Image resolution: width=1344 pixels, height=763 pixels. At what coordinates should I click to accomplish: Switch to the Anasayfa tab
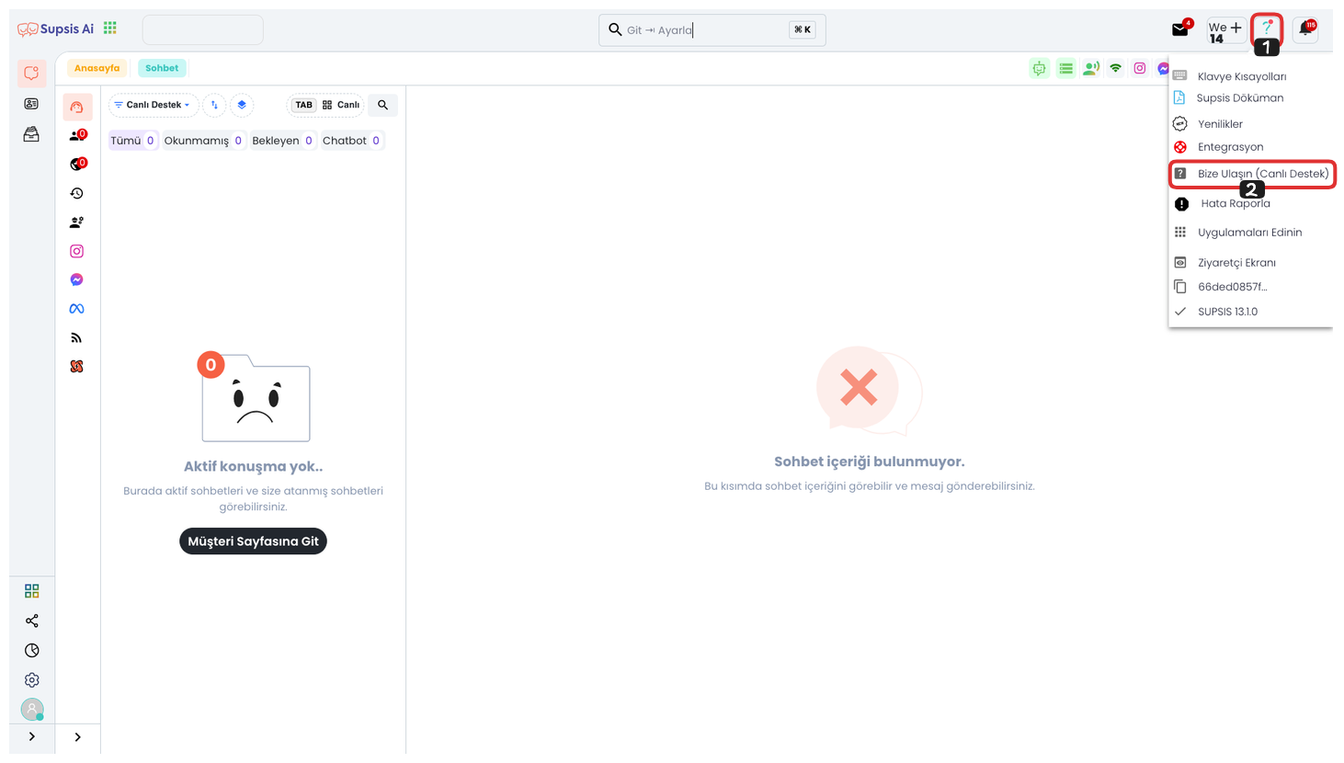[97, 68]
